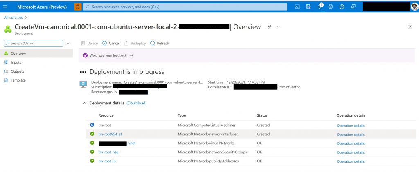419x172 pixels.
Task: Focus the global search resources box
Action: [185, 7]
